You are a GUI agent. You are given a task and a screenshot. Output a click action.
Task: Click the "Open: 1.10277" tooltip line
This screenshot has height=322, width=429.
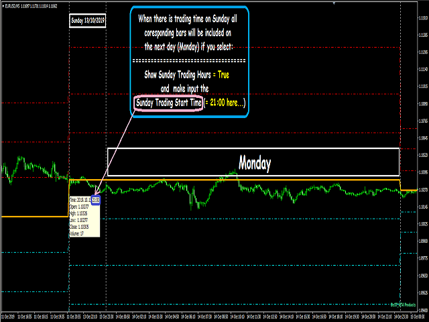pos(79,207)
